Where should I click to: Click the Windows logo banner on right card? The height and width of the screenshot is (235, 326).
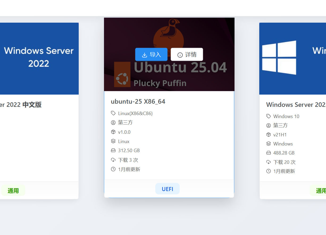tap(292, 58)
